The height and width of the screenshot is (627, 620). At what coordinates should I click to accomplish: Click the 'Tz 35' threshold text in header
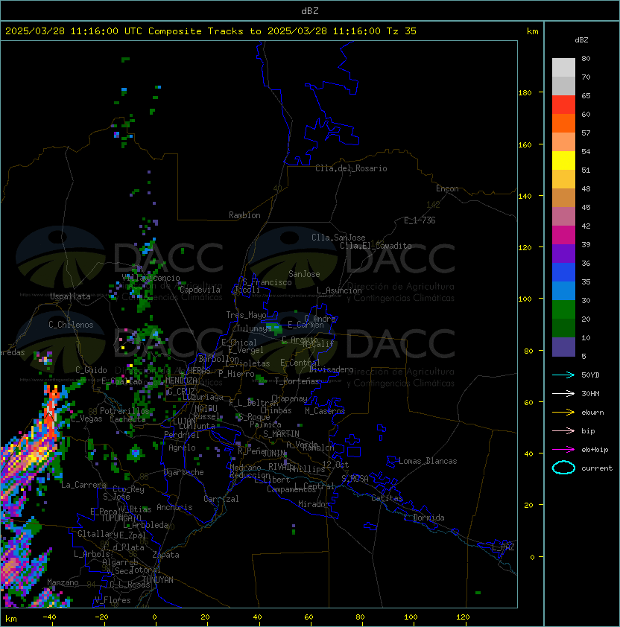coord(402,31)
